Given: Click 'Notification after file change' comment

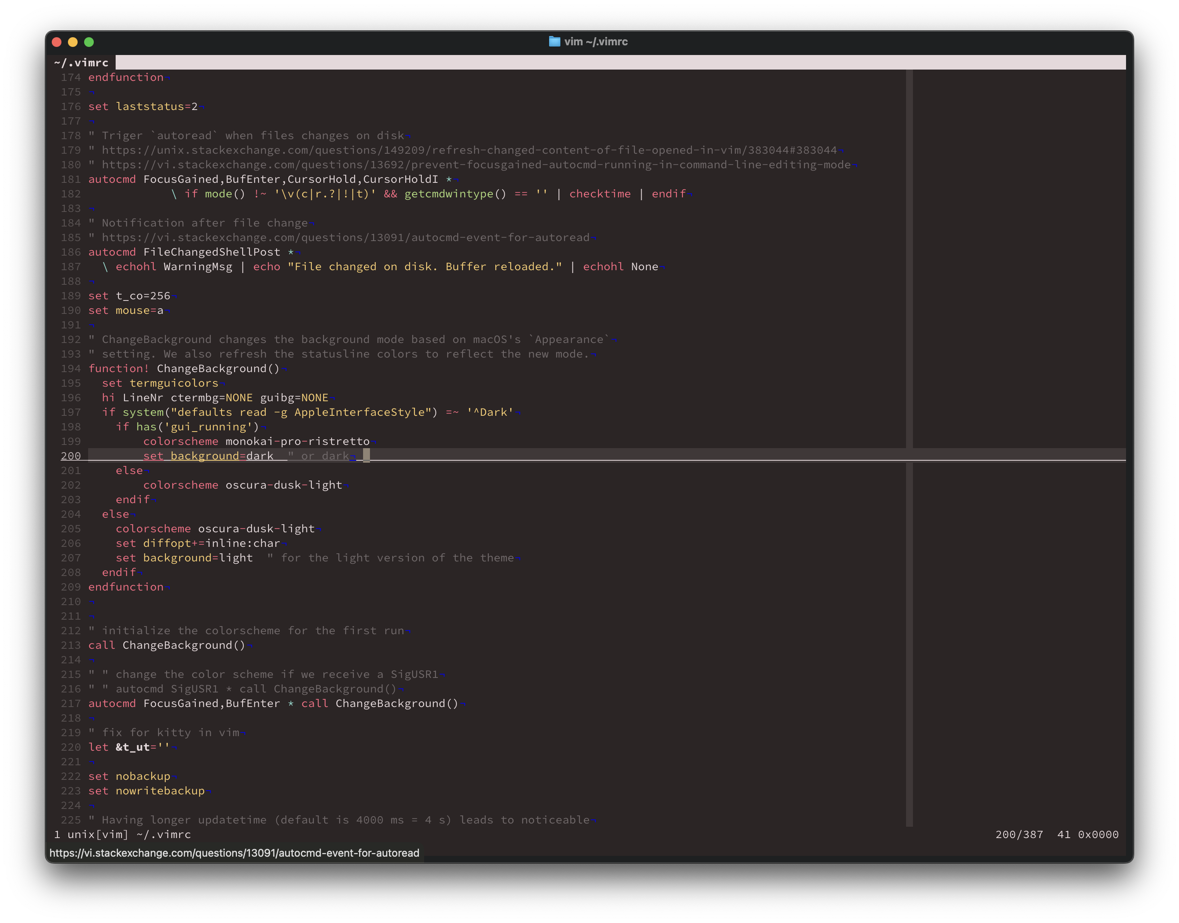Looking at the screenshot, I should (198, 223).
